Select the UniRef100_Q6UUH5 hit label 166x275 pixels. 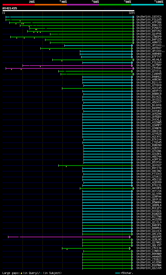coord(149,237)
